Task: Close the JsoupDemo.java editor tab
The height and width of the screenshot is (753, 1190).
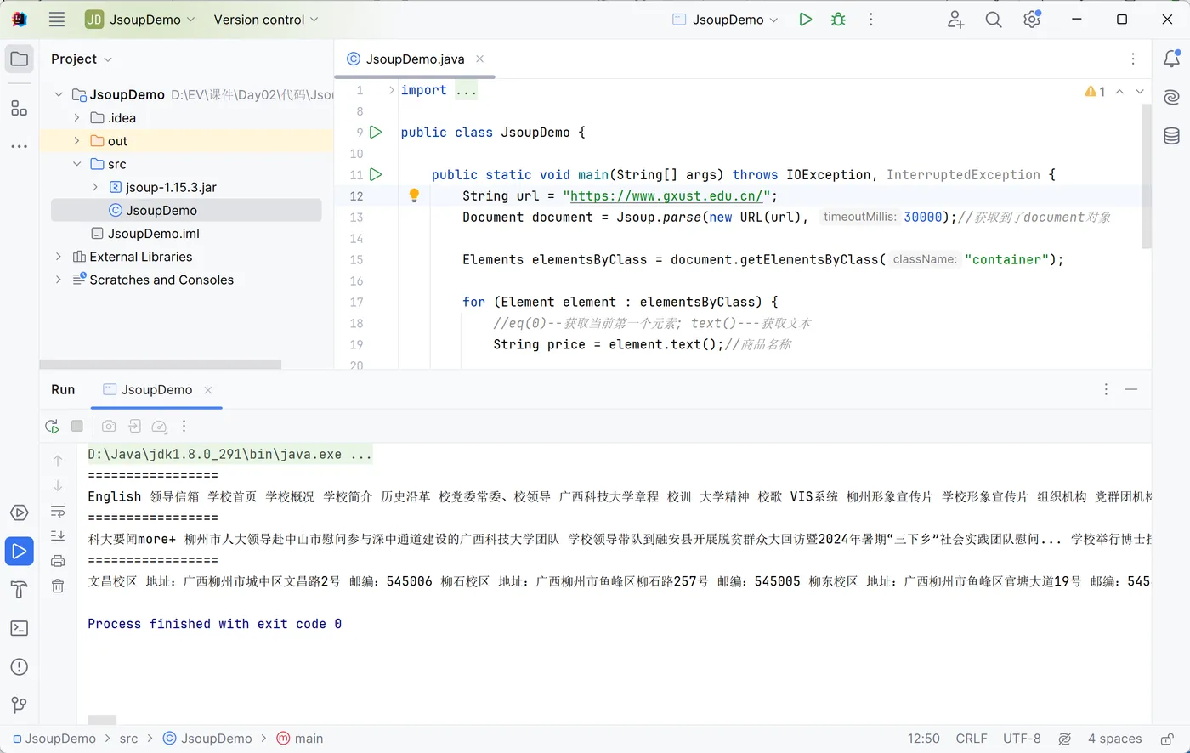Action: point(480,59)
